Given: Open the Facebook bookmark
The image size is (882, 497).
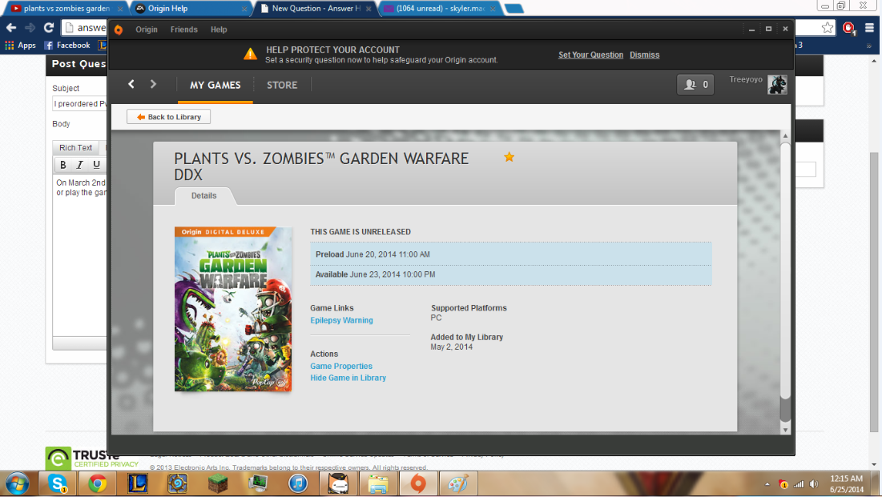Looking at the screenshot, I should [67, 45].
